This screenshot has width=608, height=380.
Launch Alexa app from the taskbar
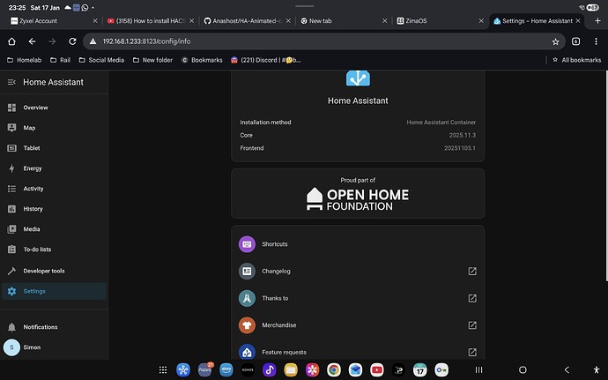click(x=226, y=370)
